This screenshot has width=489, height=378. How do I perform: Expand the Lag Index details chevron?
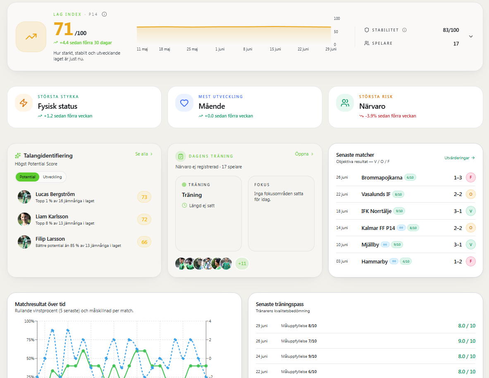coord(471,36)
